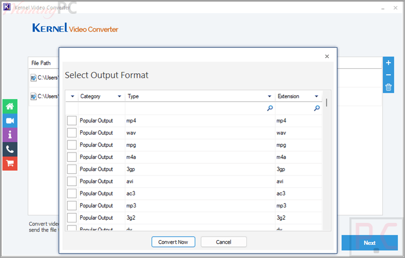This screenshot has height=258, width=405.
Task: Open the Category column dropdown arrow
Action: tap(119, 96)
